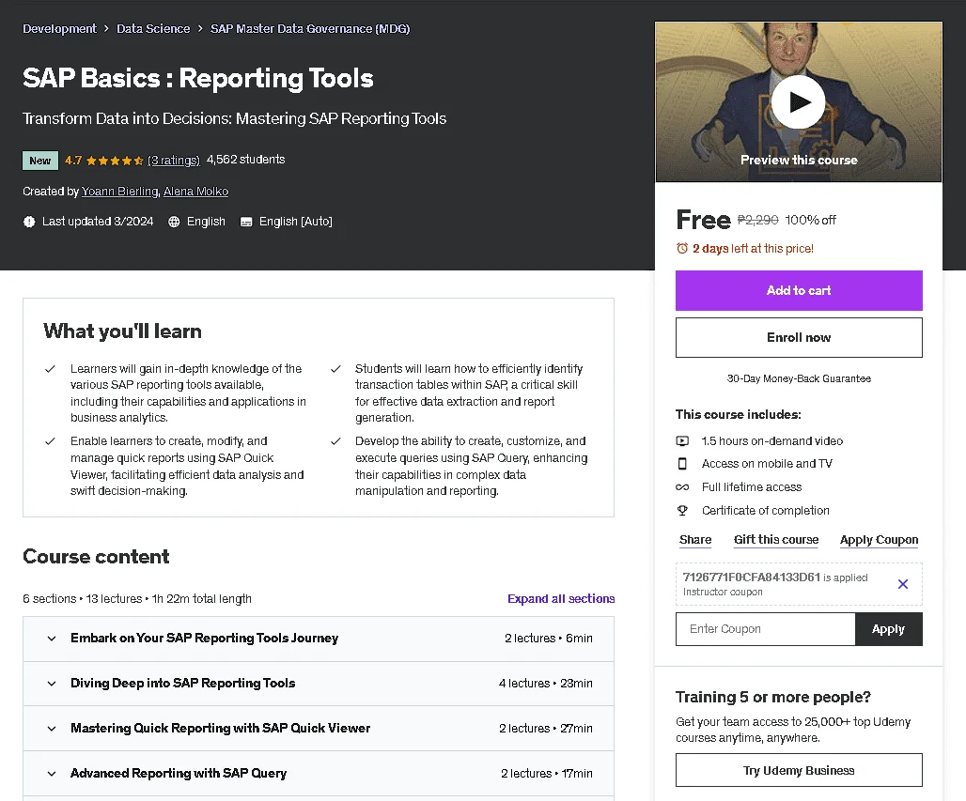Expand 'Diving Deep into SAP Reporting Tools'

click(319, 684)
